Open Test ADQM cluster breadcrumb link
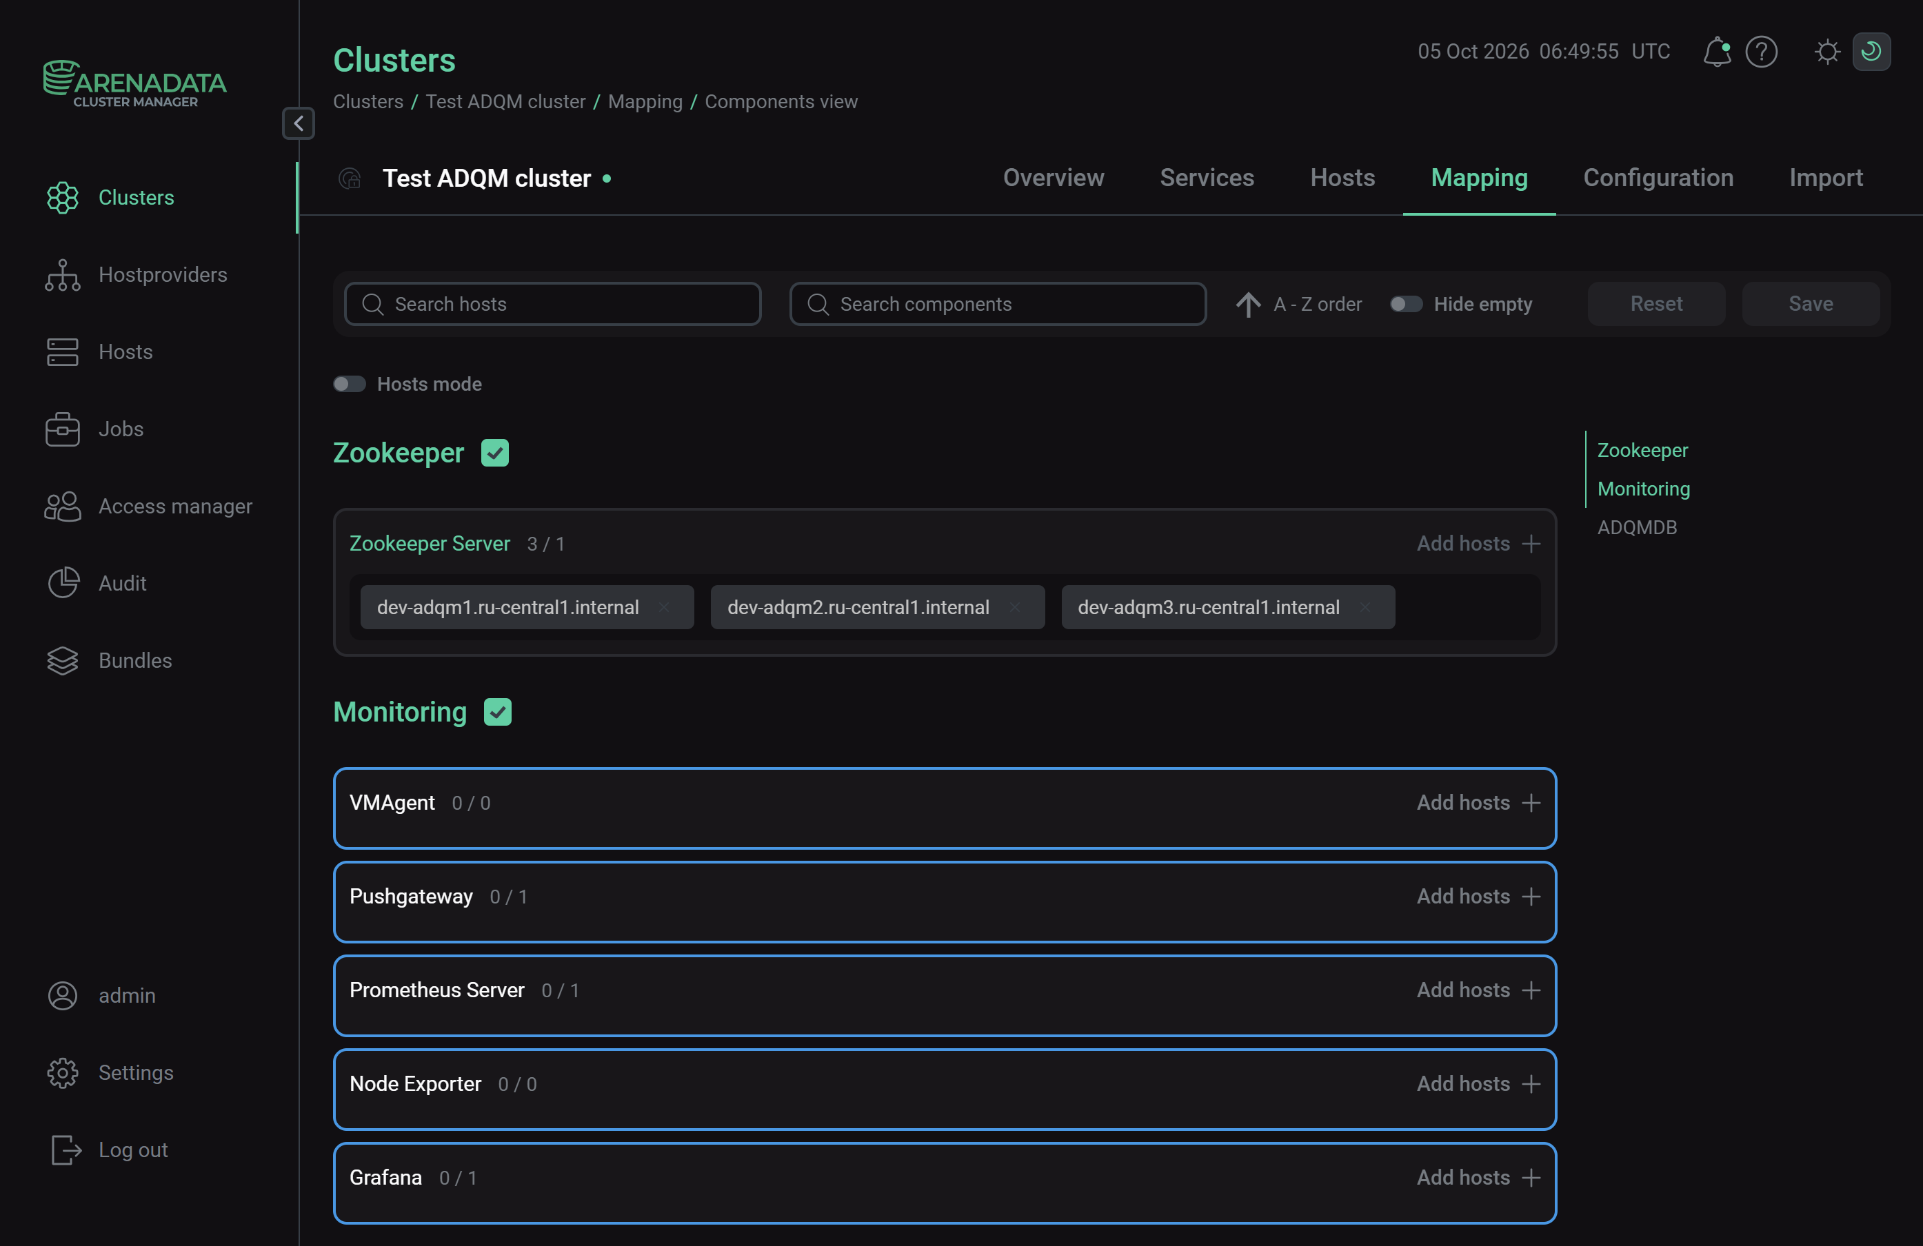1923x1246 pixels. [x=506, y=102]
